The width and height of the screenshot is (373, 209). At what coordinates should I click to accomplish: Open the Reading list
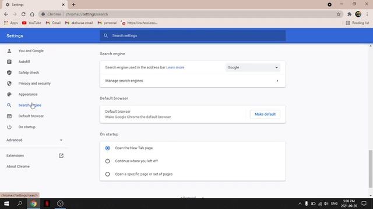[357, 23]
